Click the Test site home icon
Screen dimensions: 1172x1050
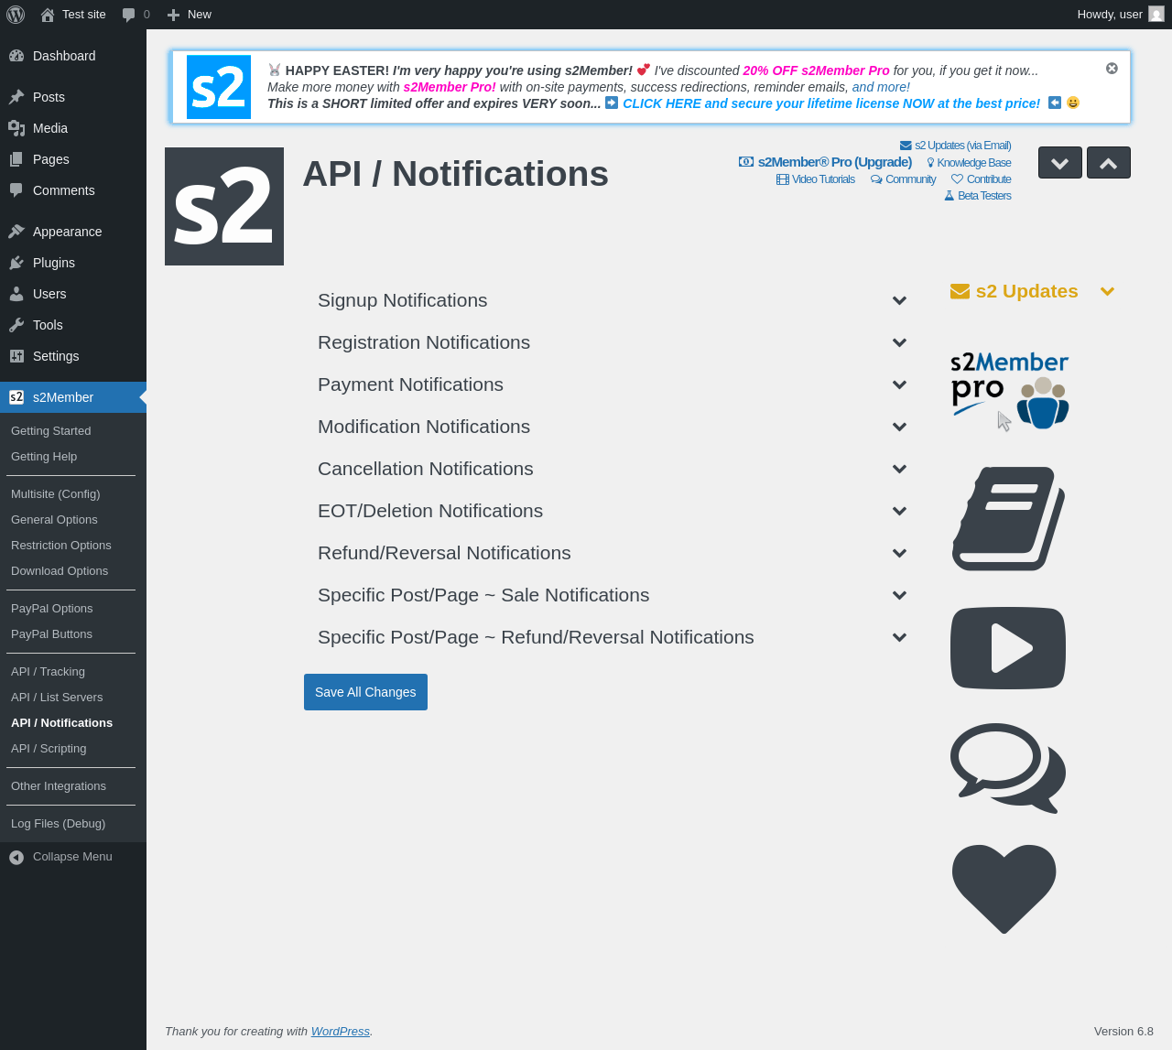coord(48,15)
